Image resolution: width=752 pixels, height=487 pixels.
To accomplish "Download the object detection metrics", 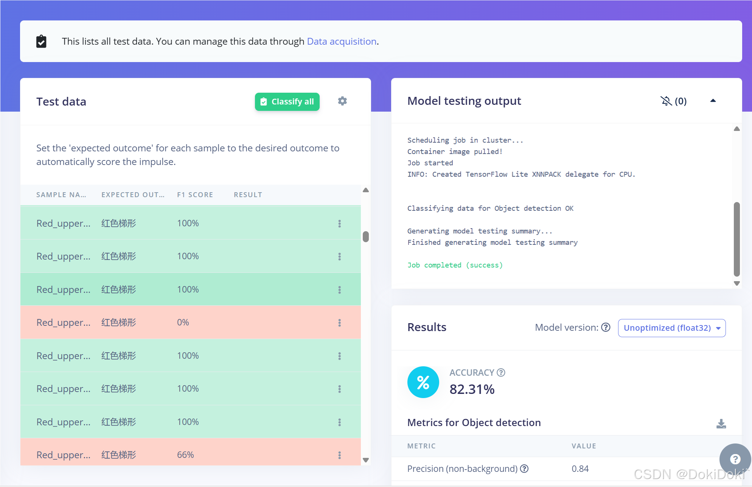I will (721, 424).
